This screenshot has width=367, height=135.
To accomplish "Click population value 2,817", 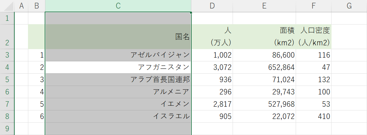I will pos(212,104).
